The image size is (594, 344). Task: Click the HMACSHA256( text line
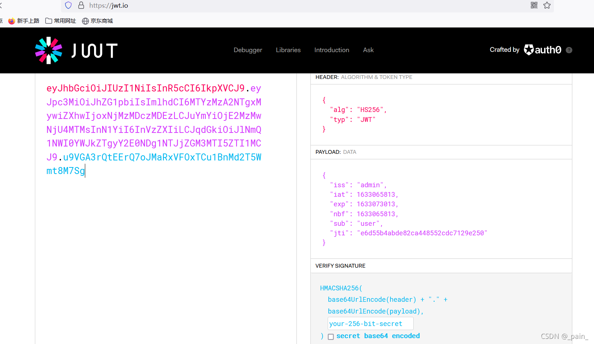(x=341, y=288)
